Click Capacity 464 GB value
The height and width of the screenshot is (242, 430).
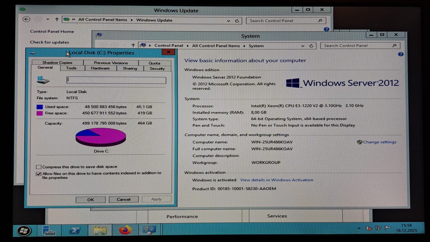(x=145, y=123)
